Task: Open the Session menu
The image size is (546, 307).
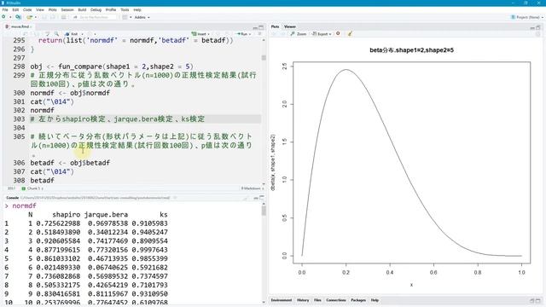Action: click(x=67, y=9)
